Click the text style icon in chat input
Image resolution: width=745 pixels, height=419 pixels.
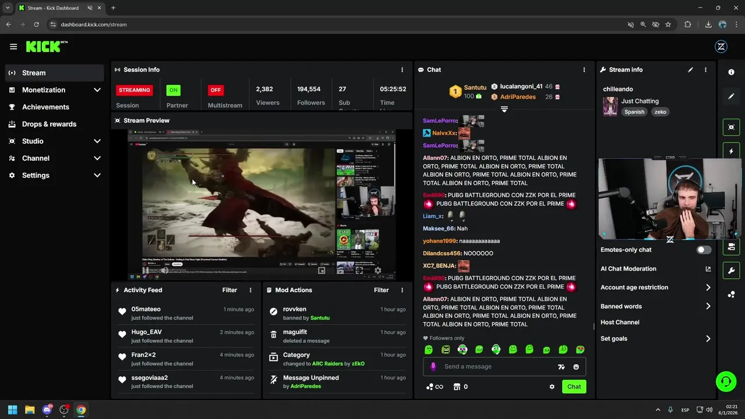(x=561, y=367)
